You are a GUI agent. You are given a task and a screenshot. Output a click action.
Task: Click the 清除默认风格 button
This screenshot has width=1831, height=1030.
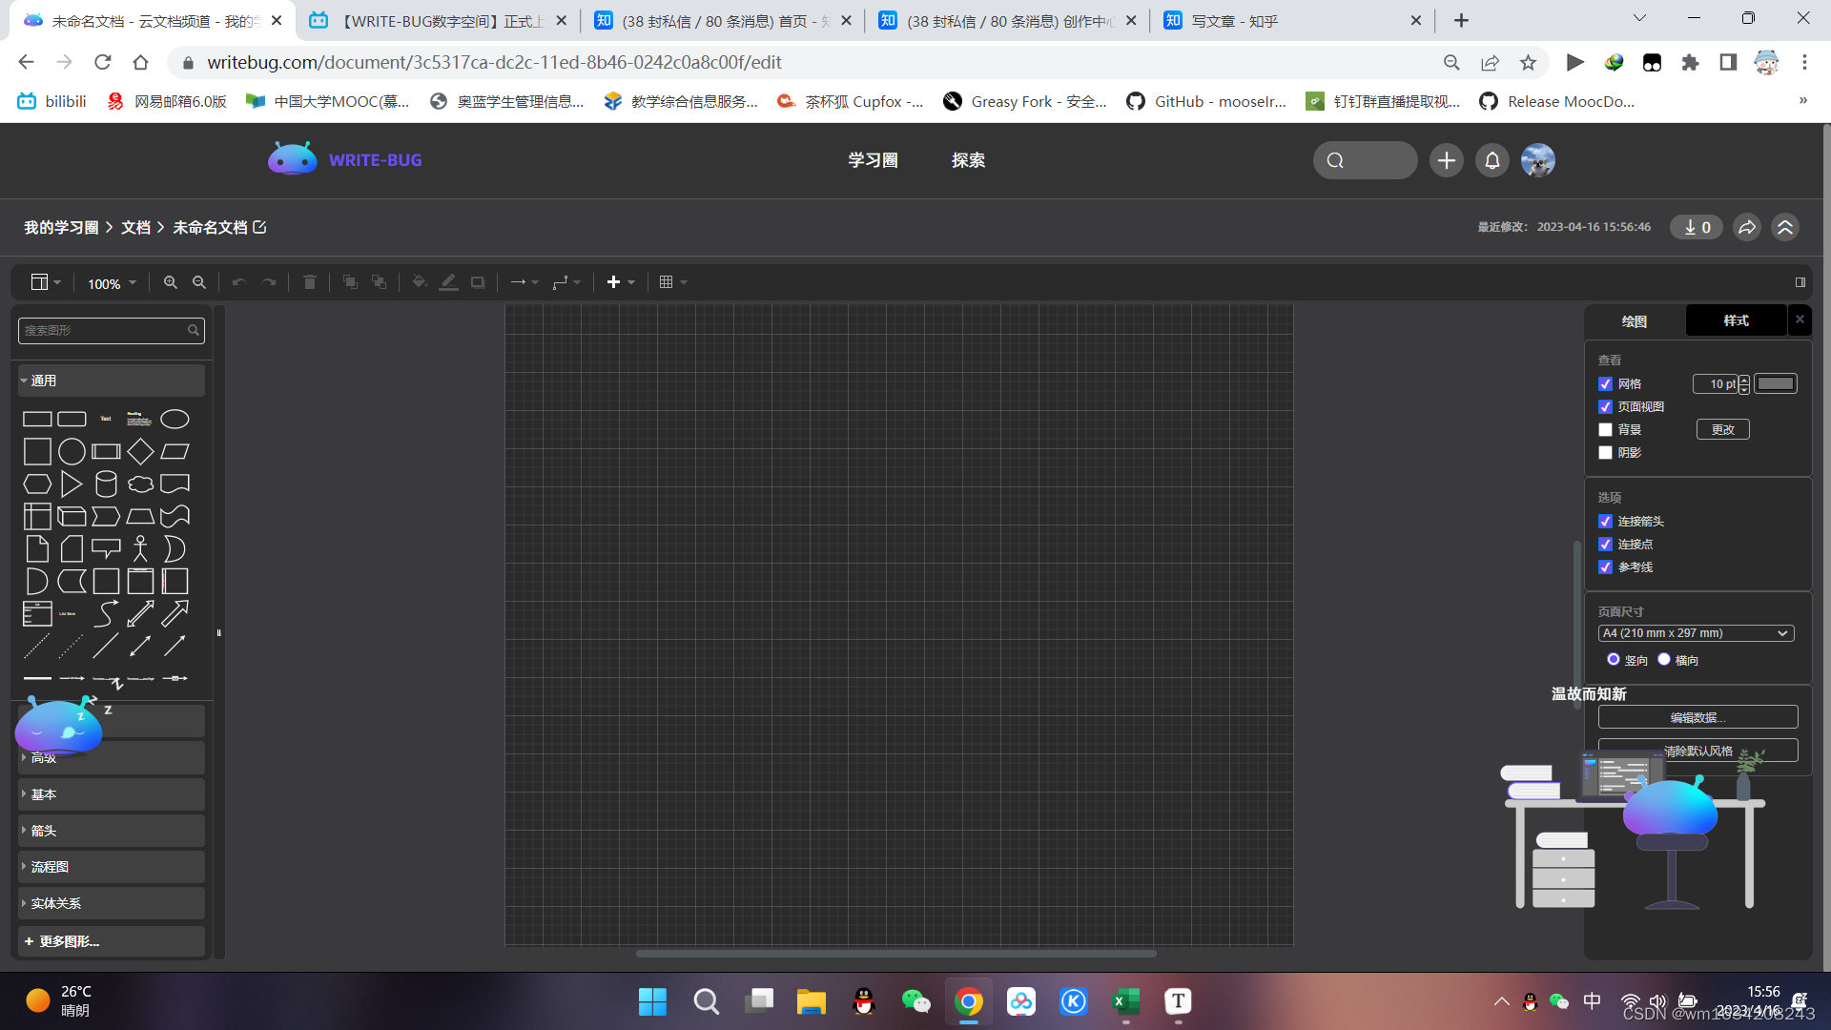click(1697, 750)
